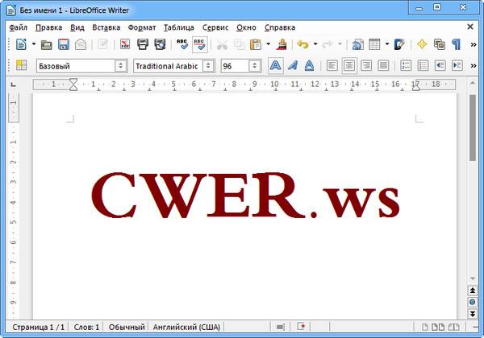Open the Redo history dropdown arrow

click(x=340, y=44)
